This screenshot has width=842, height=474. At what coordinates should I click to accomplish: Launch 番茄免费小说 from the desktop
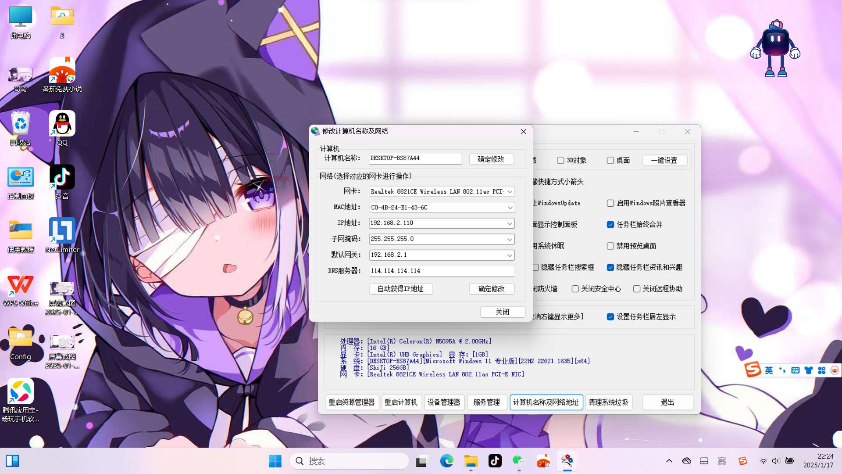point(62,75)
